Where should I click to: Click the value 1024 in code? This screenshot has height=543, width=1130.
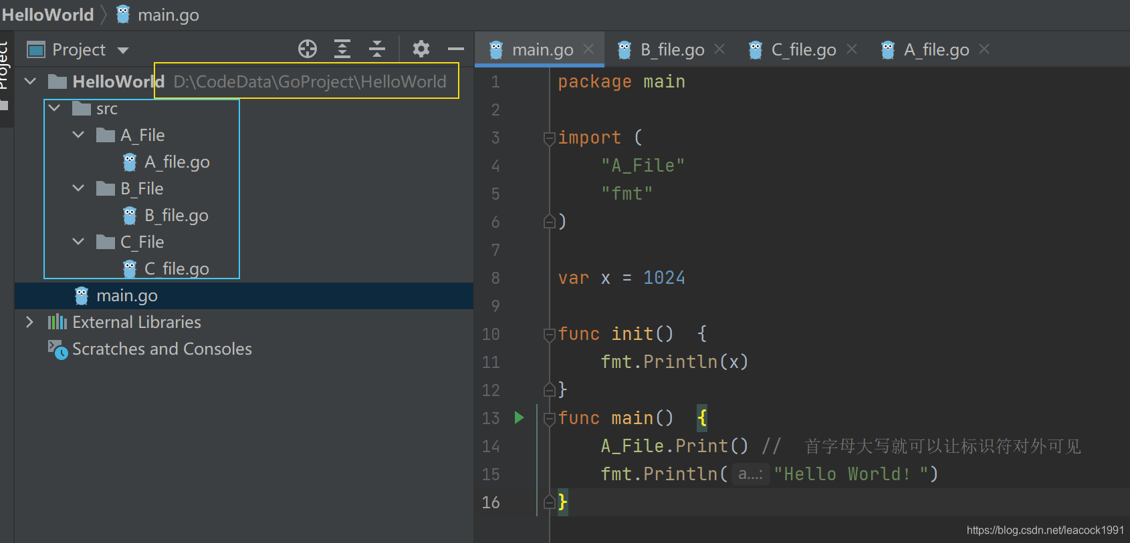tap(664, 278)
